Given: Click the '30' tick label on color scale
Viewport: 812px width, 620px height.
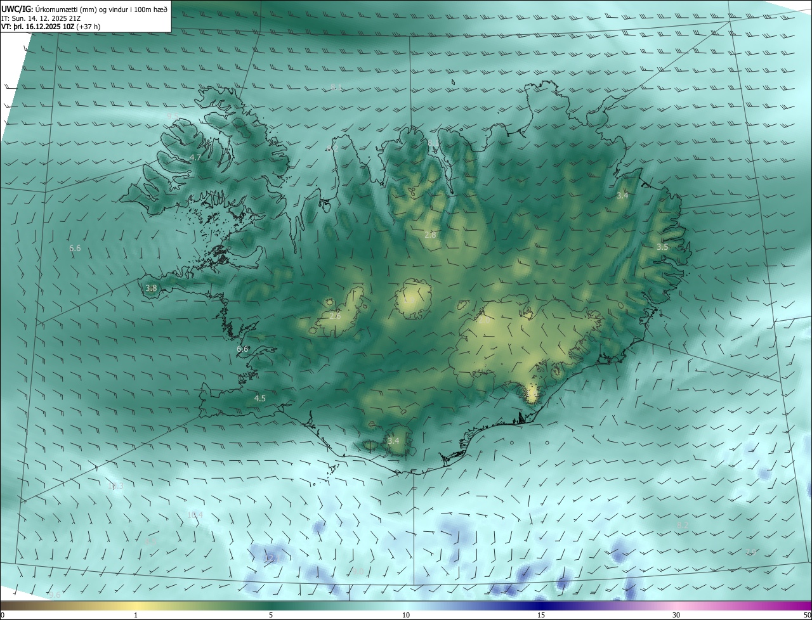Looking at the screenshot, I should 676,615.
